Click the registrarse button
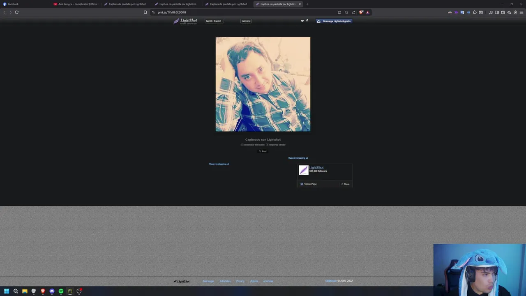Screen dimensions: 526x296 (x=246, y=21)
